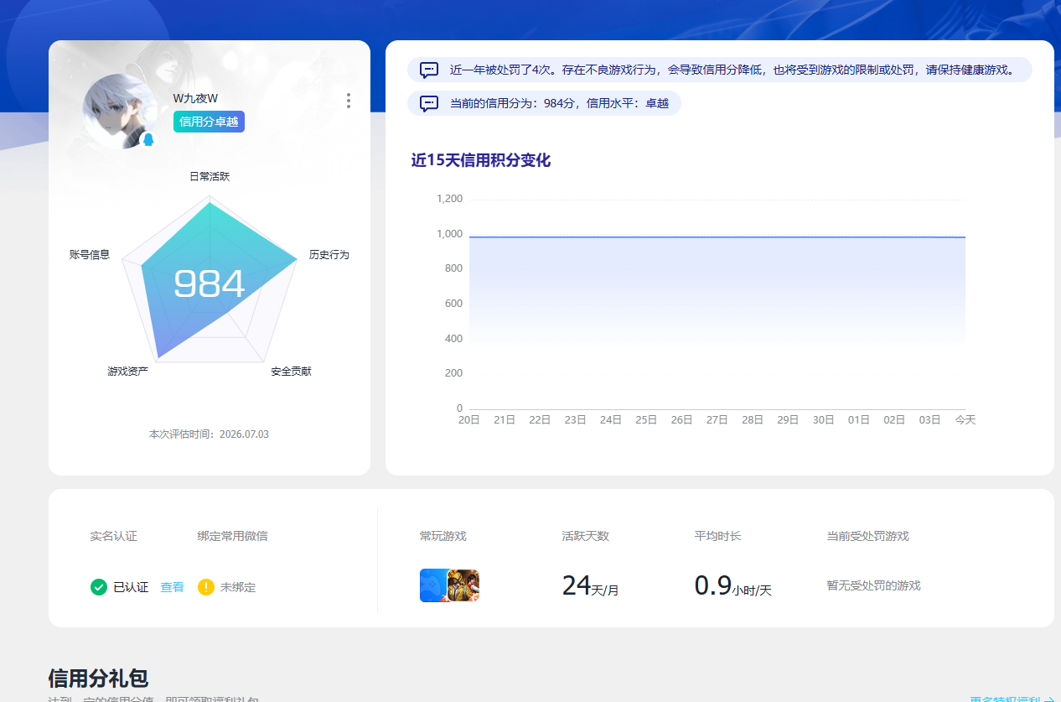Click the 日常活跃 radar label

point(210,176)
